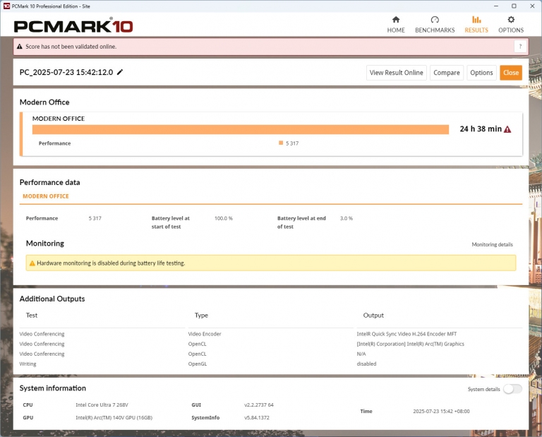This screenshot has height=437, width=542.
Task: Click the View Result Online button
Action: coord(396,73)
